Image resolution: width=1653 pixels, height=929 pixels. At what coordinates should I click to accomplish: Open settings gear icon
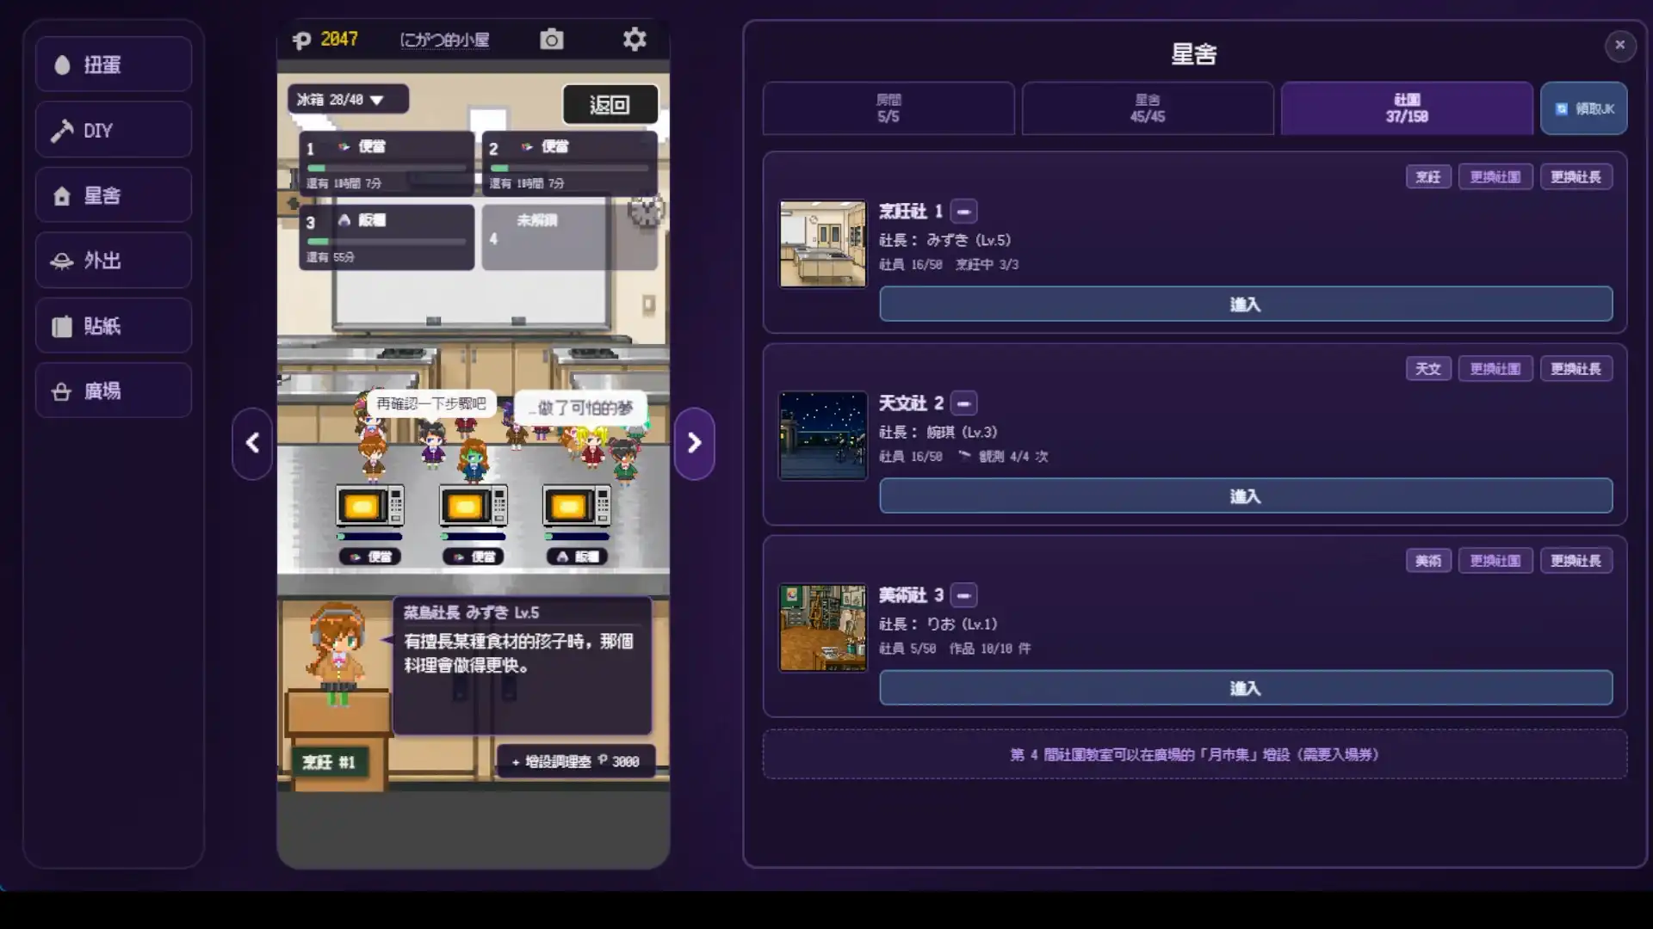[635, 40]
